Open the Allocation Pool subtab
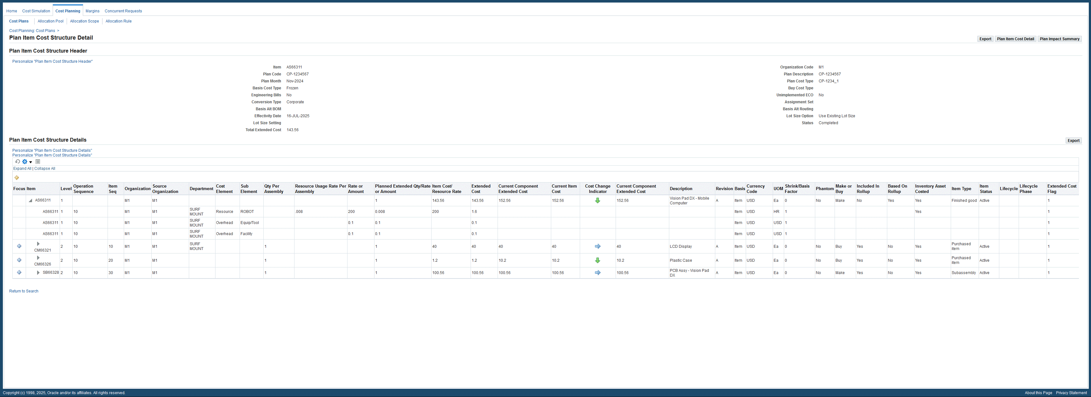Screen dimensions: 1091x397 click(x=50, y=21)
